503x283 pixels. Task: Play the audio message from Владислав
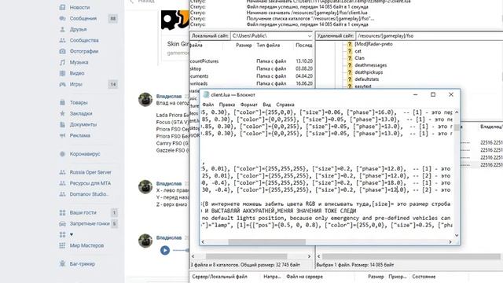(165, 250)
